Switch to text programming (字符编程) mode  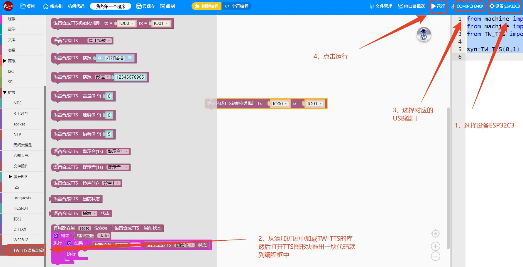pos(236,6)
